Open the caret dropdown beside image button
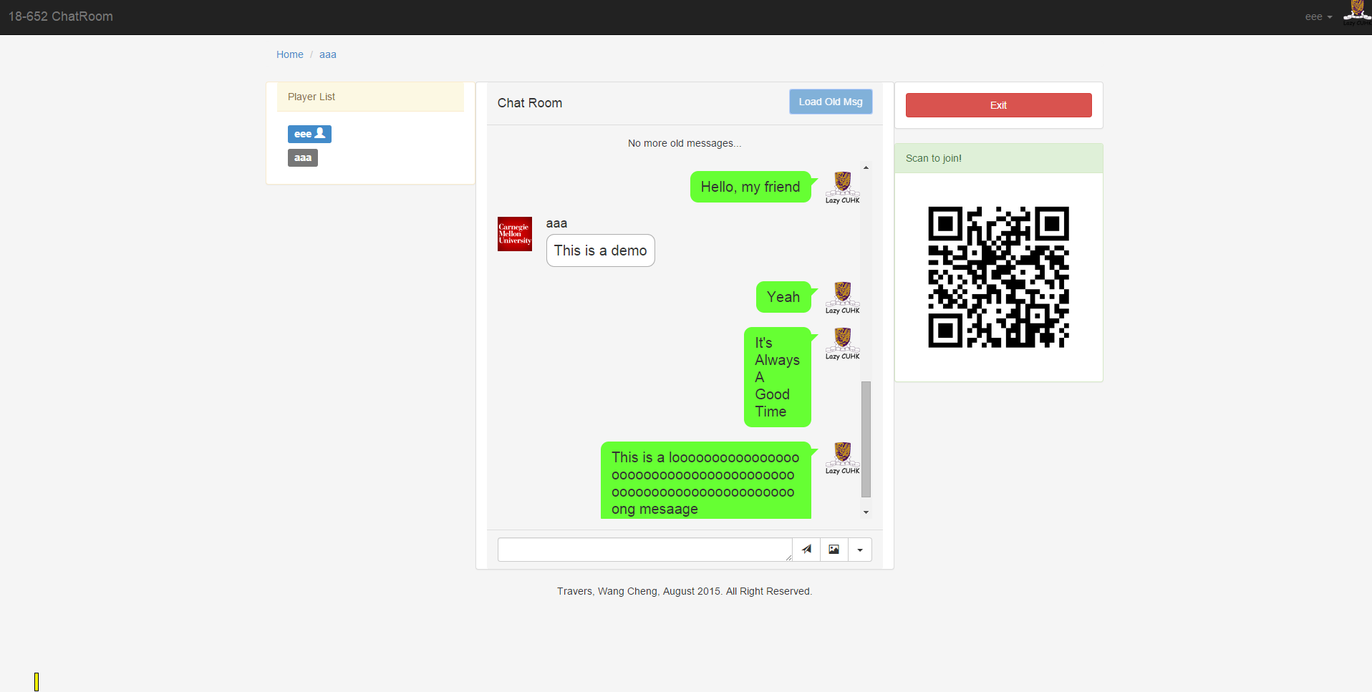Viewport: 1372px width, 692px height. [x=860, y=550]
